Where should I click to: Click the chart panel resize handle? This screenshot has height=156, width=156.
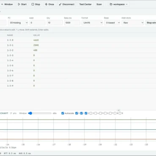pyautogui.click(x=118, y=110)
